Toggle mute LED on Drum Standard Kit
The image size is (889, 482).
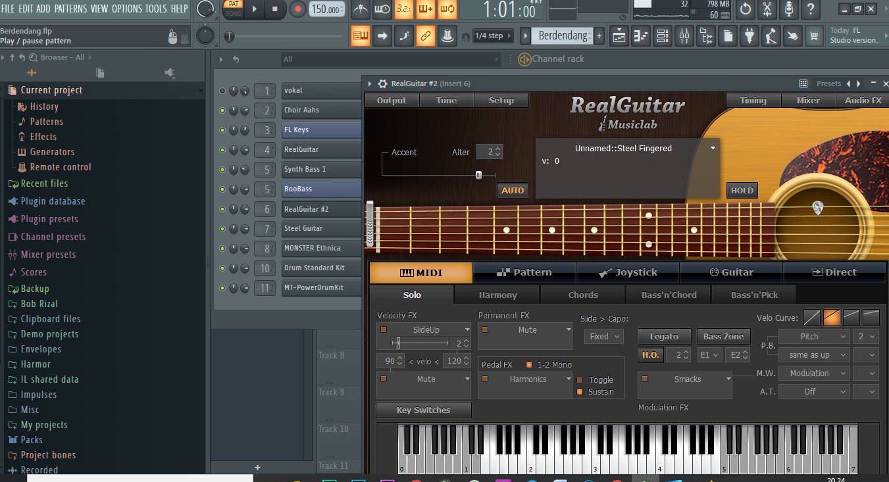point(222,268)
